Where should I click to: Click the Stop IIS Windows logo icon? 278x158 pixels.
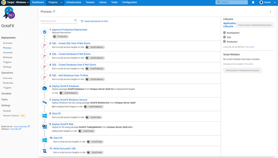[x=45, y=116]
